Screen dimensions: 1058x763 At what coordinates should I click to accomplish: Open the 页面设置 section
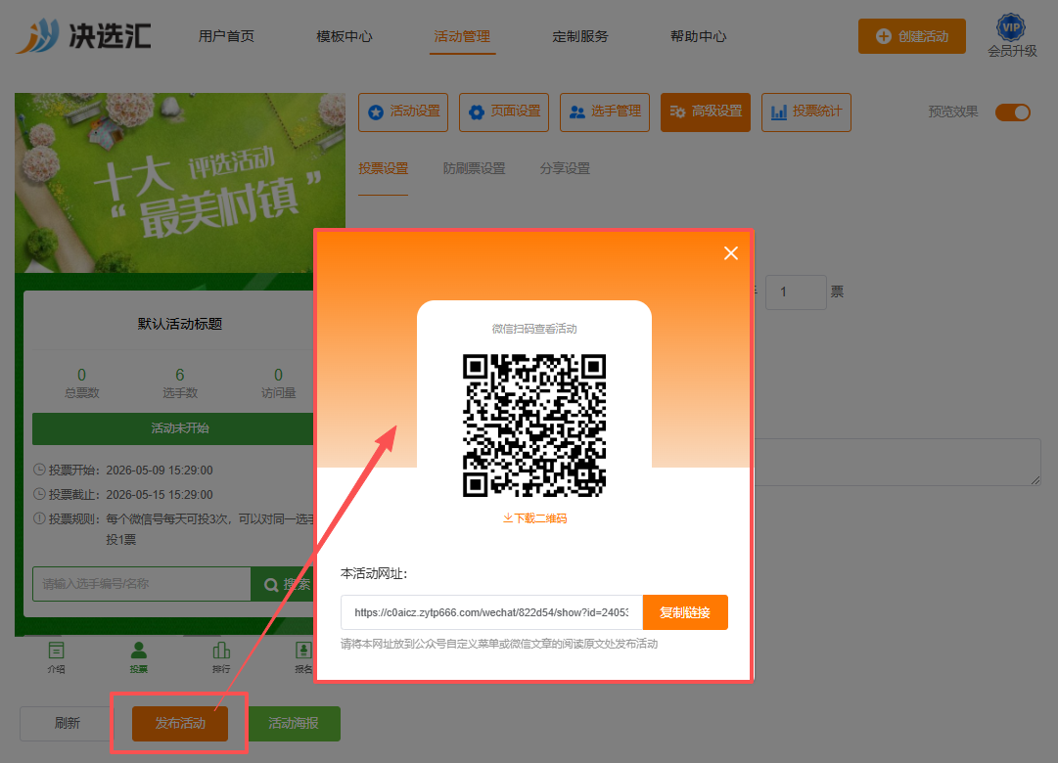504,112
